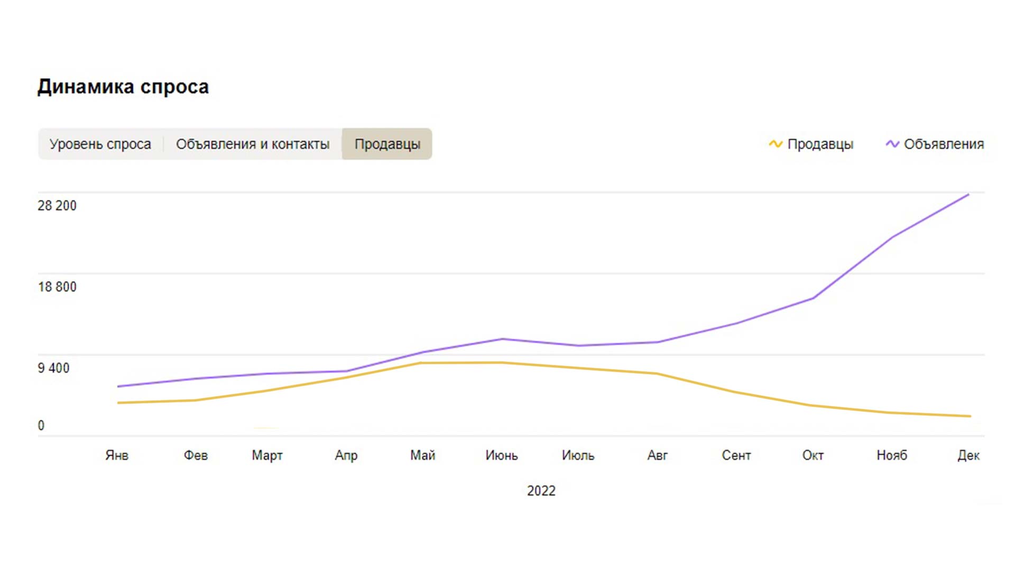Click the Июнь month label
Viewport: 1015px width, 571px height.
pyautogui.click(x=502, y=455)
